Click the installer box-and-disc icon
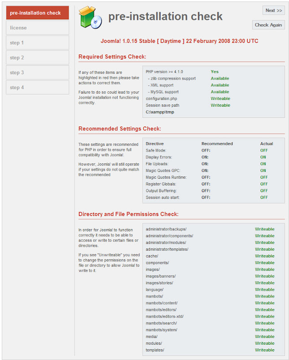Viewport: 289px width, 360px height. 90,17
